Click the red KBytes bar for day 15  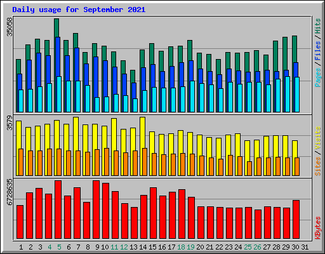click(153, 213)
